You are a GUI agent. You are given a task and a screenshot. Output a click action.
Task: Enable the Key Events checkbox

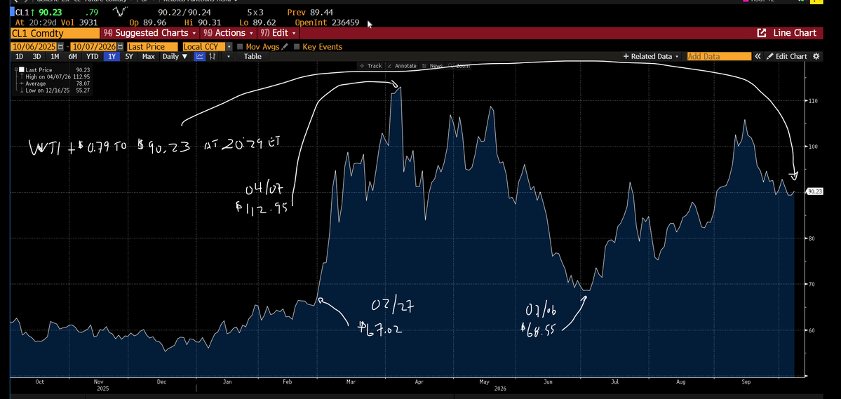pos(297,47)
